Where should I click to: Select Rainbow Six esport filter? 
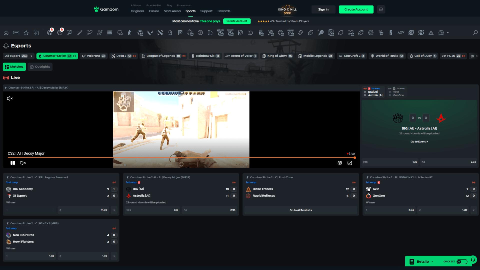point(205,56)
